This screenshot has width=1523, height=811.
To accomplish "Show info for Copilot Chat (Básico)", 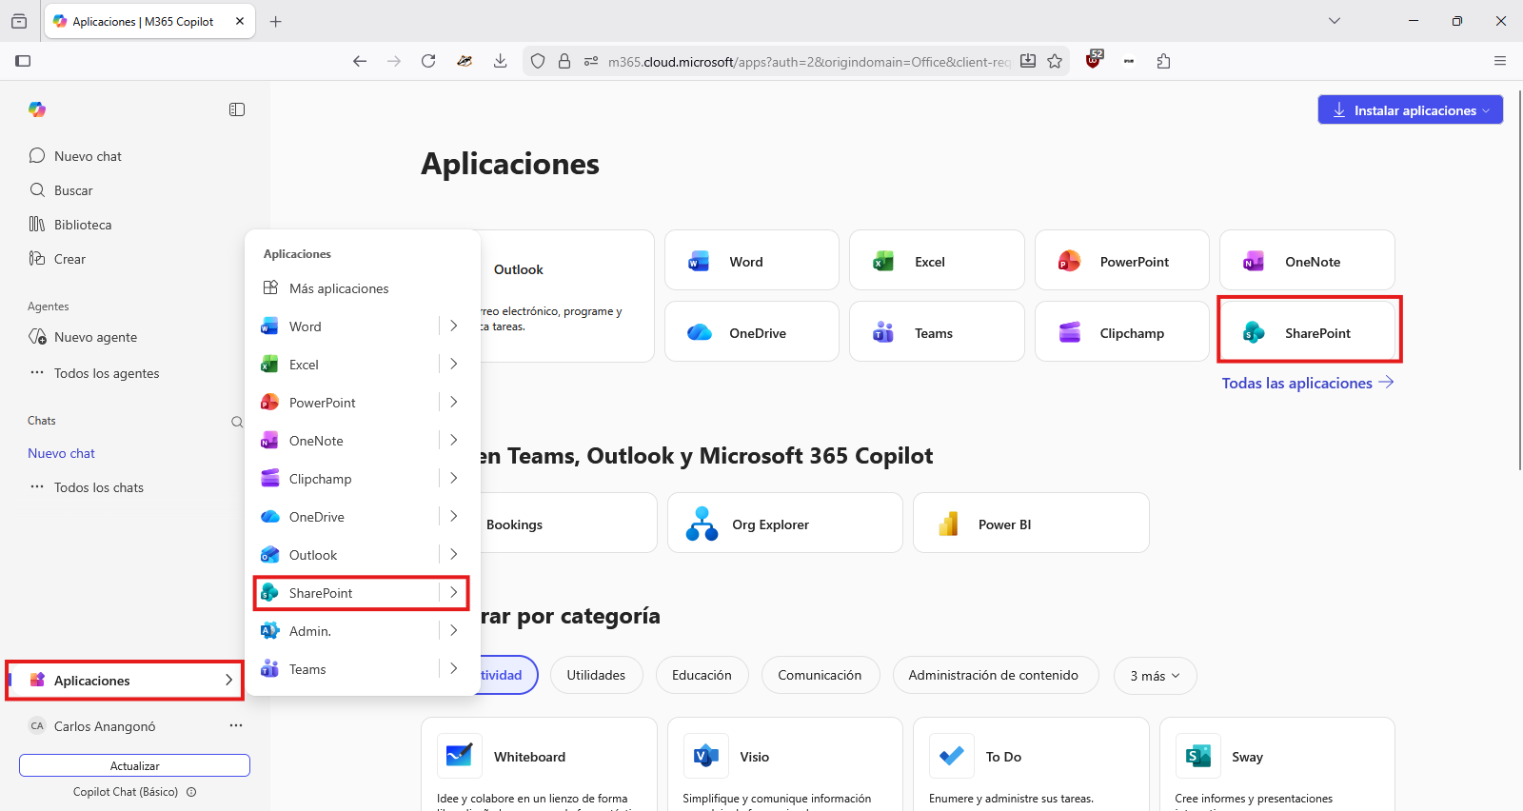I will click(x=191, y=792).
